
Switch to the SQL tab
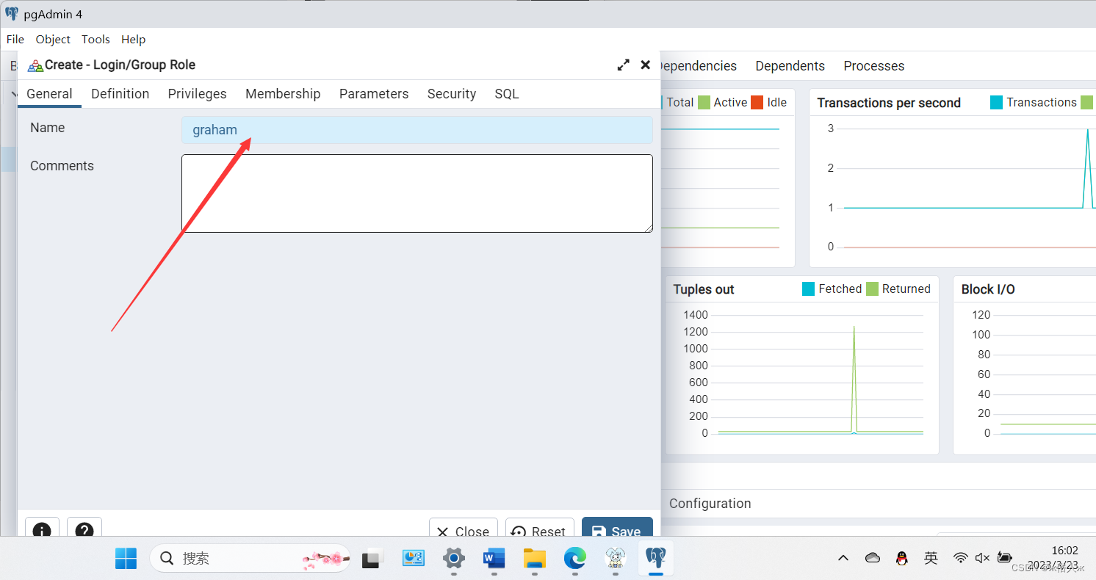506,93
